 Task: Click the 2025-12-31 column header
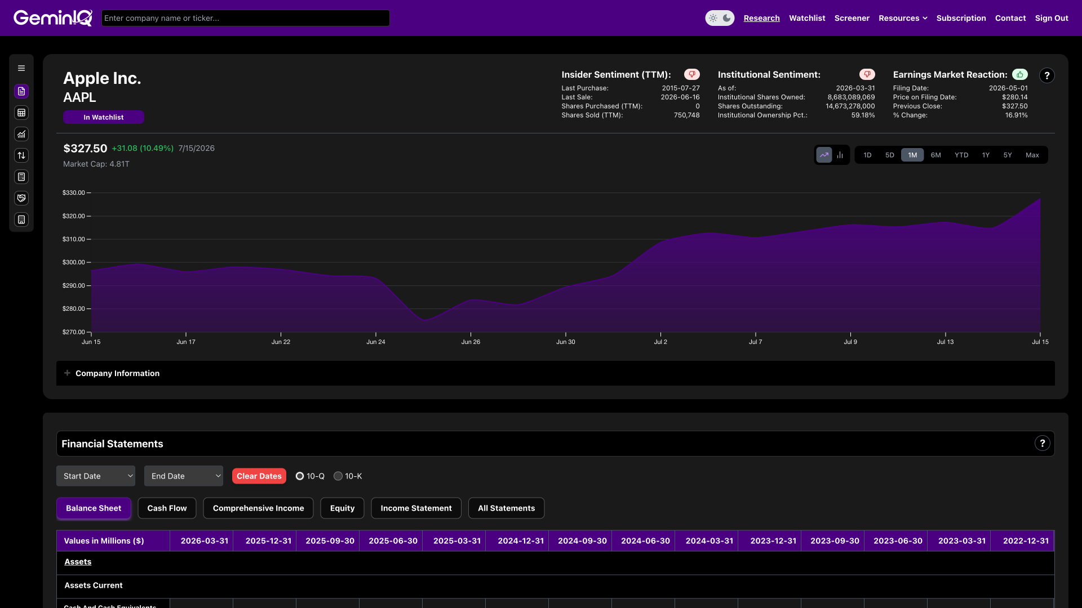click(265, 541)
